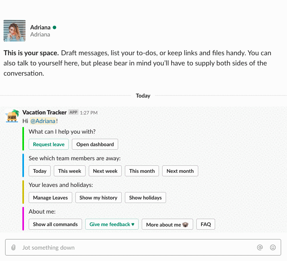The width and height of the screenshot is (287, 261).
Task: Click the Vacation Tracker sender name
Action: coord(44,112)
